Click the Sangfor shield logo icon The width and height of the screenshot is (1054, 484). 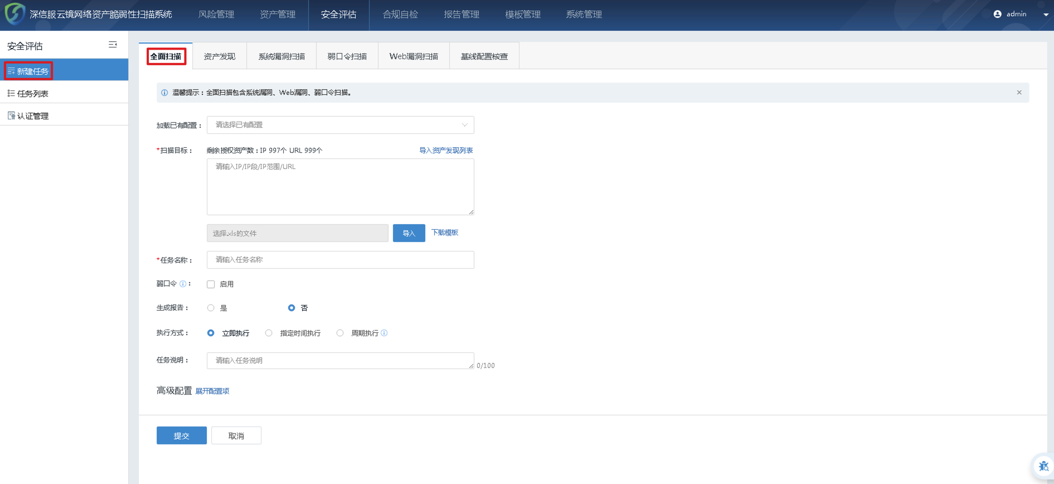(x=14, y=13)
